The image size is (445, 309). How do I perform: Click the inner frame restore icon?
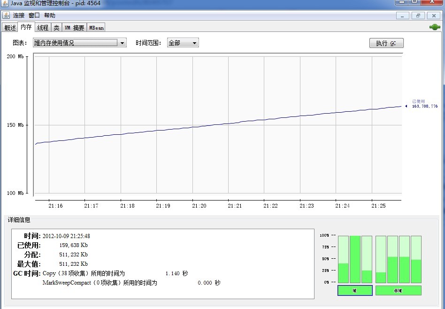[418, 15]
